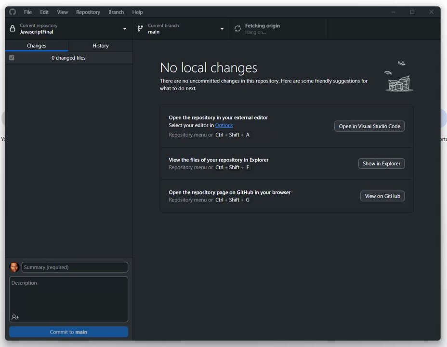Click the lock icon beside JavascriptFinal

click(12, 28)
